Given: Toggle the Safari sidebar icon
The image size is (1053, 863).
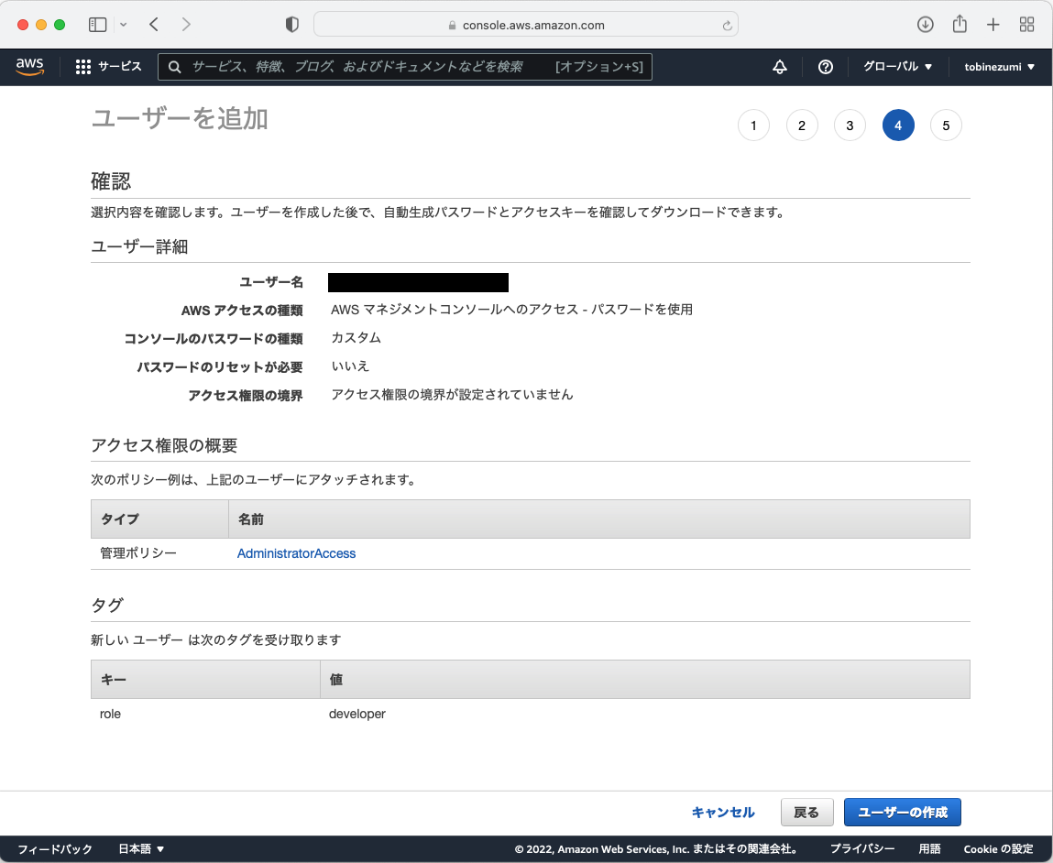Looking at the screenshot, I should (98, 25).
